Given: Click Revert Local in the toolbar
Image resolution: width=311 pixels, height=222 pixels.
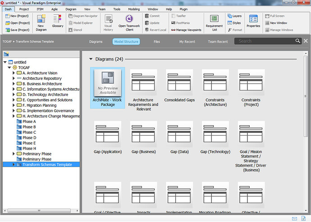Looking at the screenshot, I should coord(155,30).
